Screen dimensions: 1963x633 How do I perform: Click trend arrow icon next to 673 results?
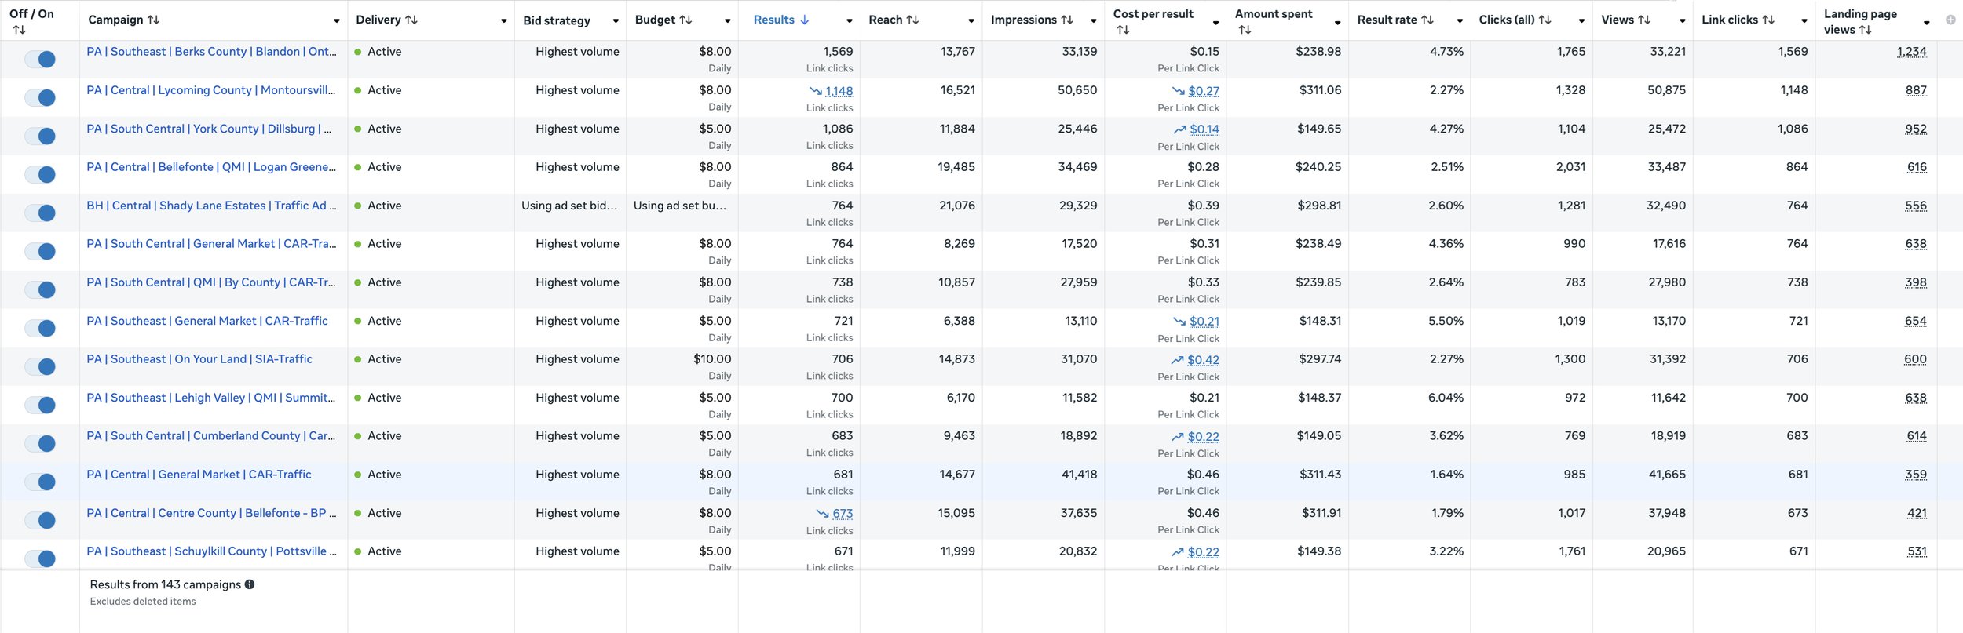point(822,514)
